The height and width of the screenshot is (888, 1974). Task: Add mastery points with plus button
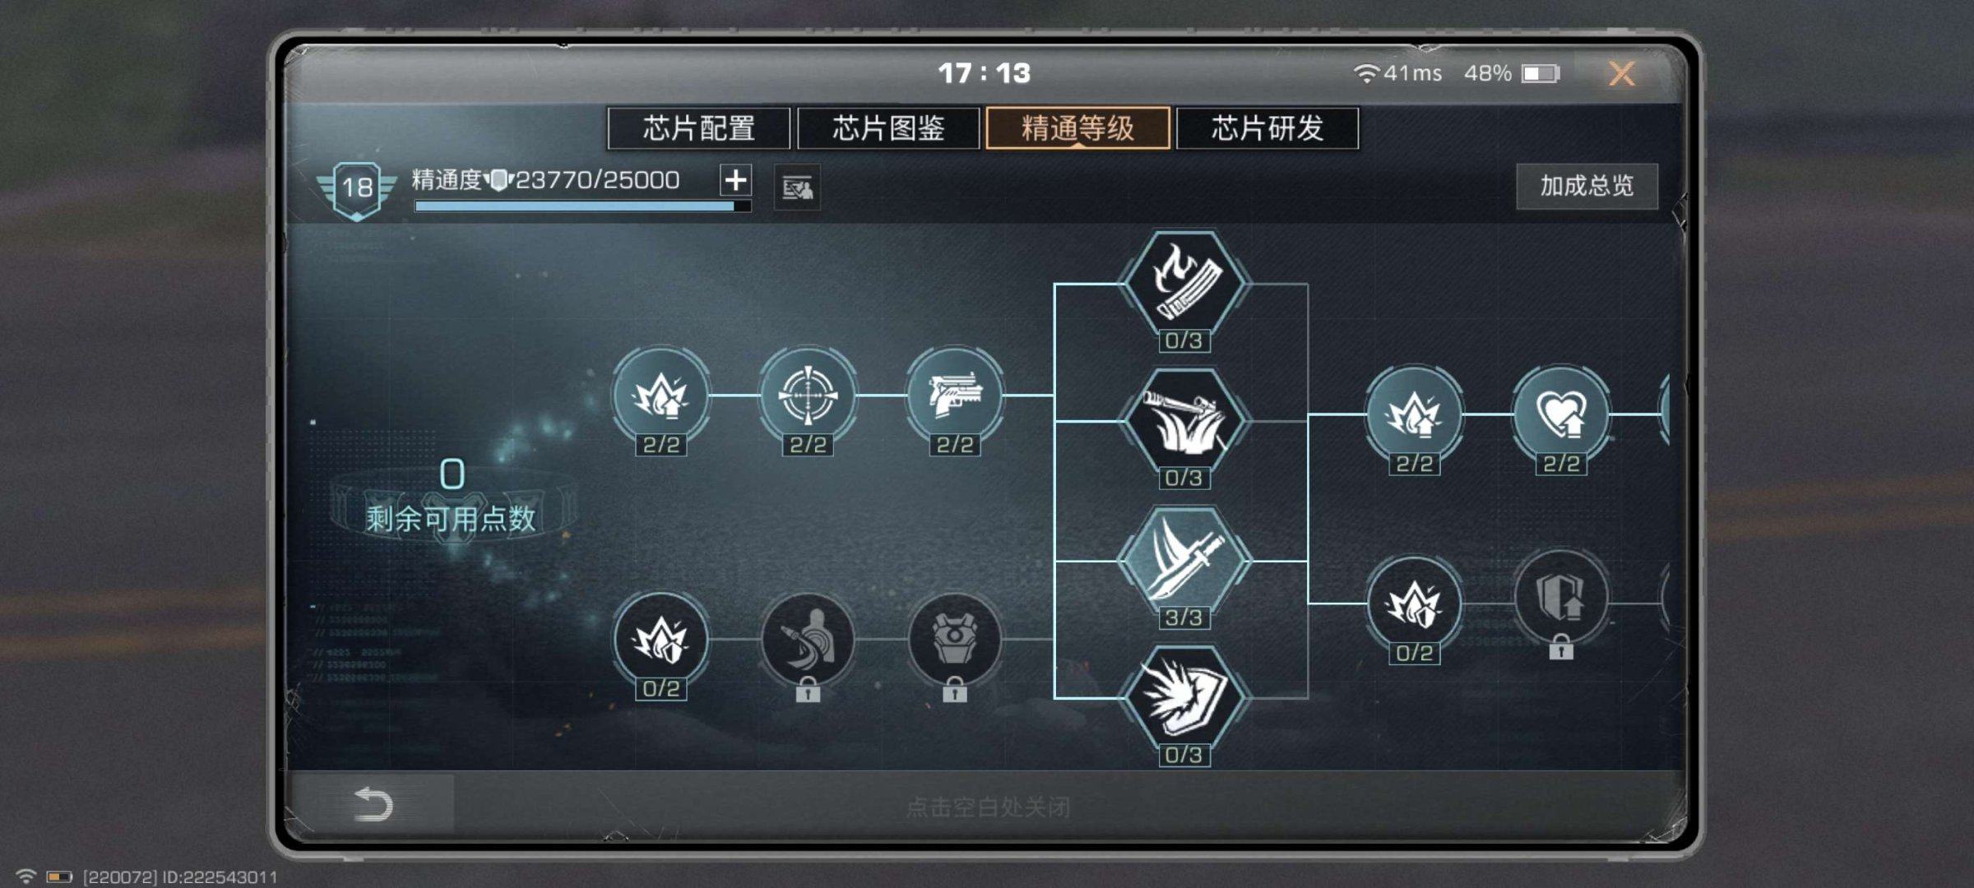point(735,180)
